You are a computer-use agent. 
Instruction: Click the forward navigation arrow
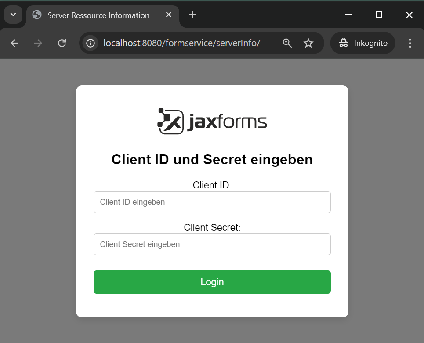pos(38,43)
